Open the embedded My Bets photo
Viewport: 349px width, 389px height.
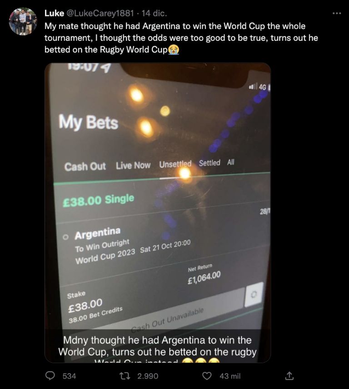[x=158, y=213]
